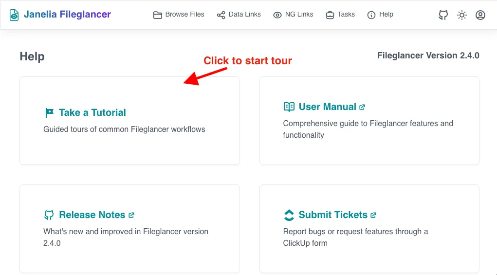Open the Submit Tickets link
The height and width of the screenshot is (275, 497).
pos(333,215)
